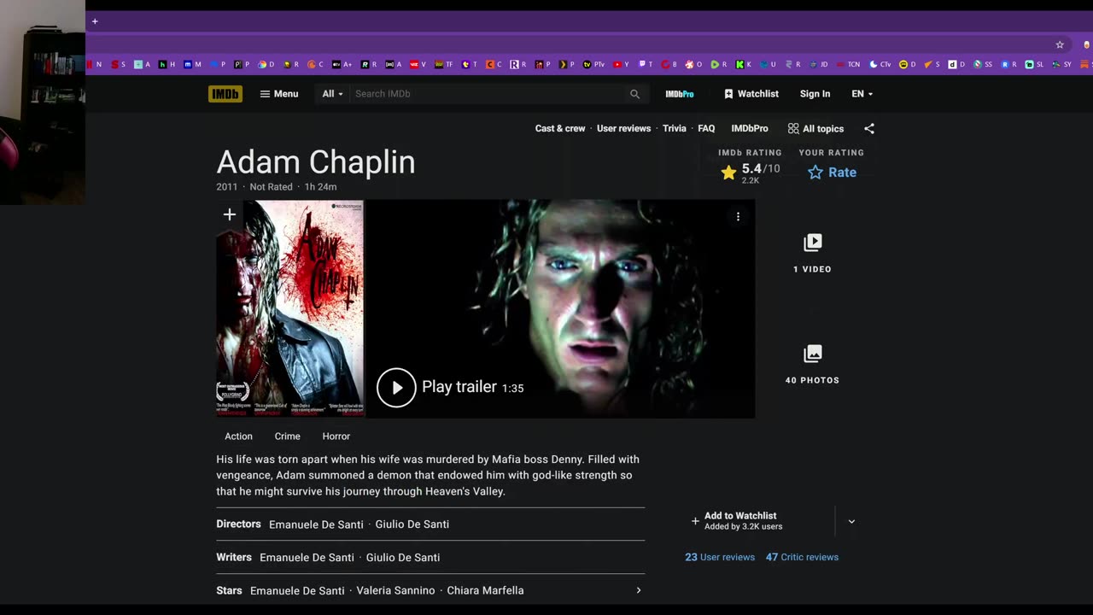Open writer Emanuele De Santi
Image resolution: width=1093 pixels, height=615 pixels.
tap(307, 558)
